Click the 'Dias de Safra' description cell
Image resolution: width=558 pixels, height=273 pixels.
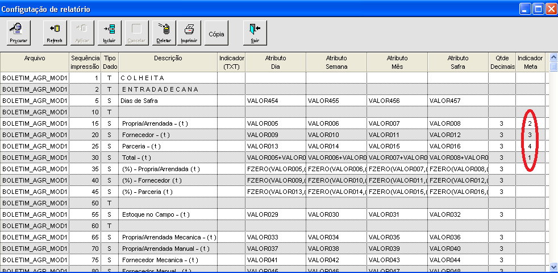(x=168, y=101)
